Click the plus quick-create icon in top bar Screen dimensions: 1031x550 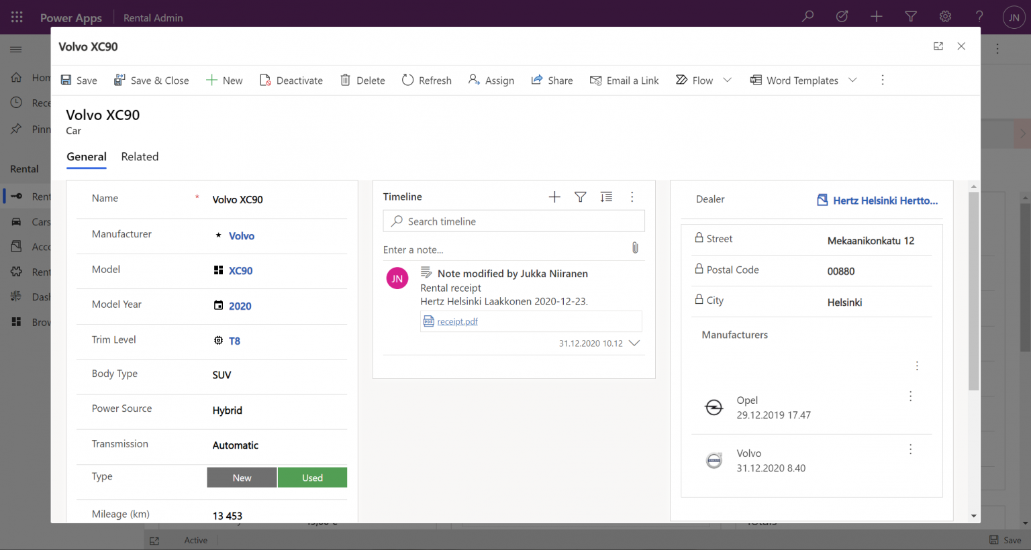(877, 16)
